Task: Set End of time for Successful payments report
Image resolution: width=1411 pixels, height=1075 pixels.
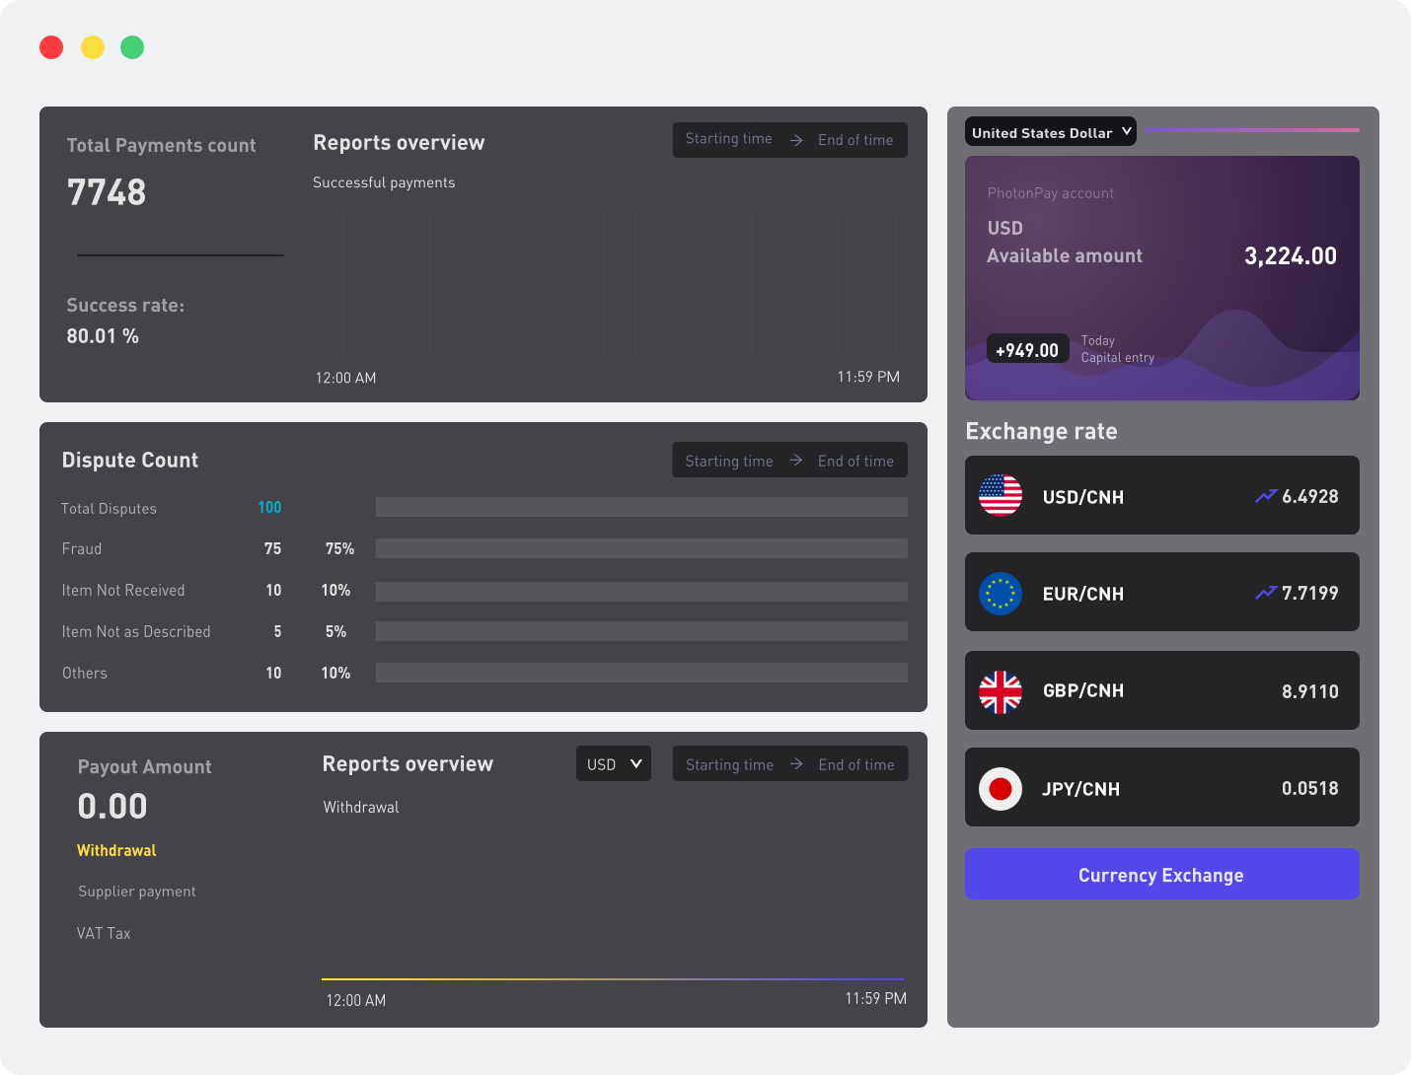Action: (x=855, y=140)
